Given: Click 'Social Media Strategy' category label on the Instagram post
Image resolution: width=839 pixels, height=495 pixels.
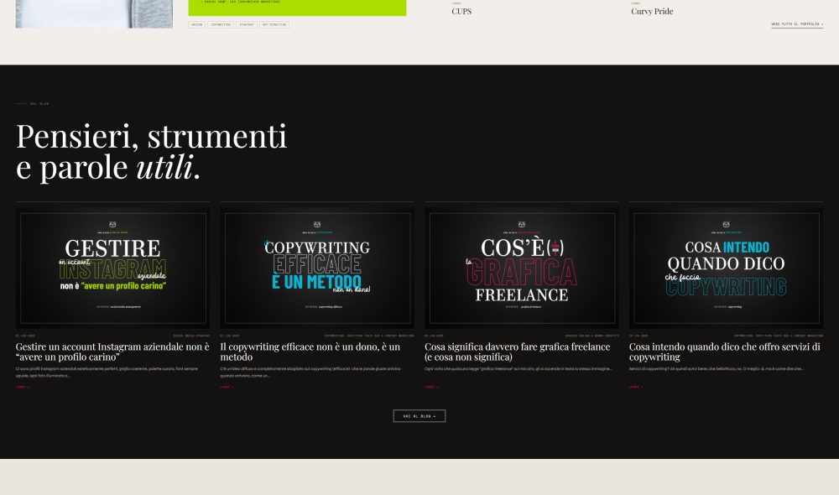Looking at the screenshot, I should coord(191,336).
